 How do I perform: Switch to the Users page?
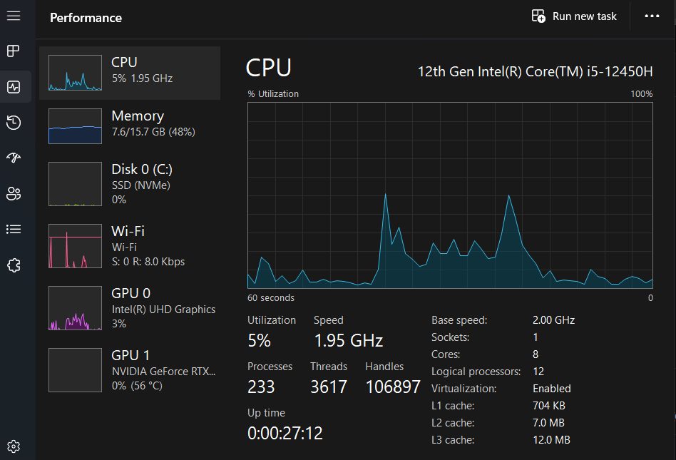click(14, 194)
